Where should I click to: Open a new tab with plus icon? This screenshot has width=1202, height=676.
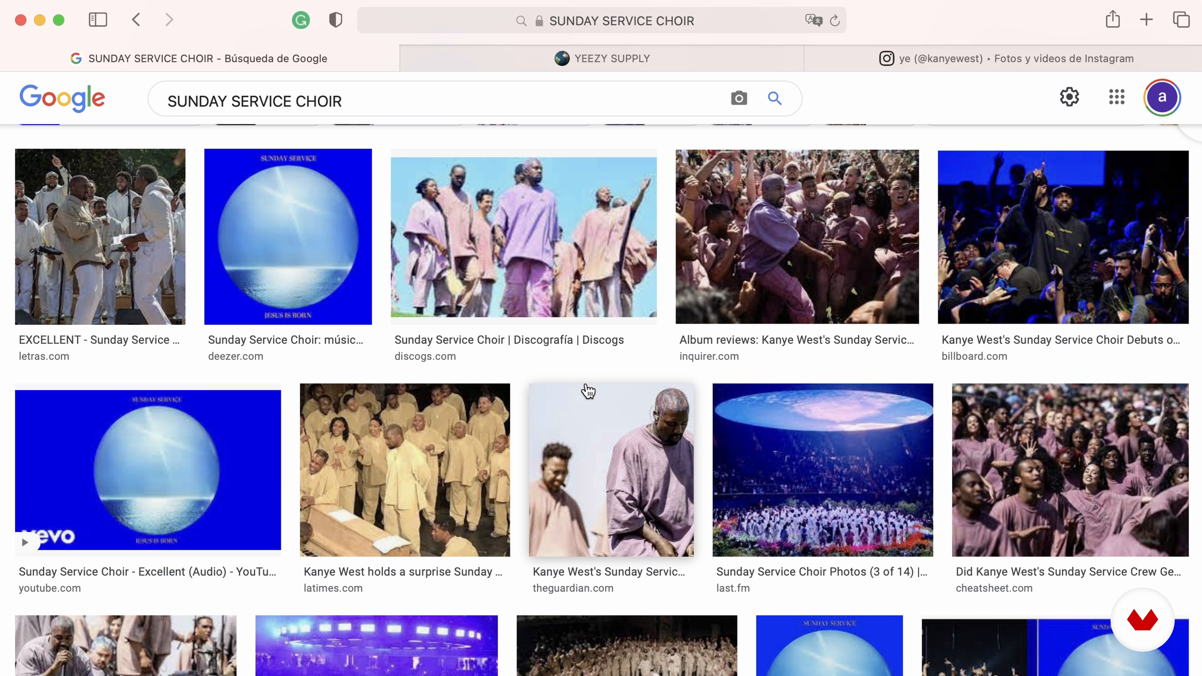[x=1147, y=20]
